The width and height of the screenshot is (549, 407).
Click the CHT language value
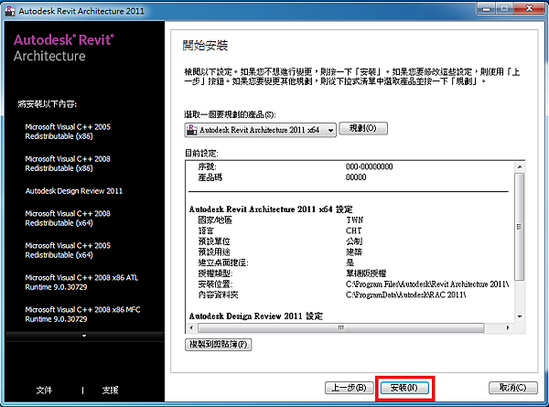point(353,231)
